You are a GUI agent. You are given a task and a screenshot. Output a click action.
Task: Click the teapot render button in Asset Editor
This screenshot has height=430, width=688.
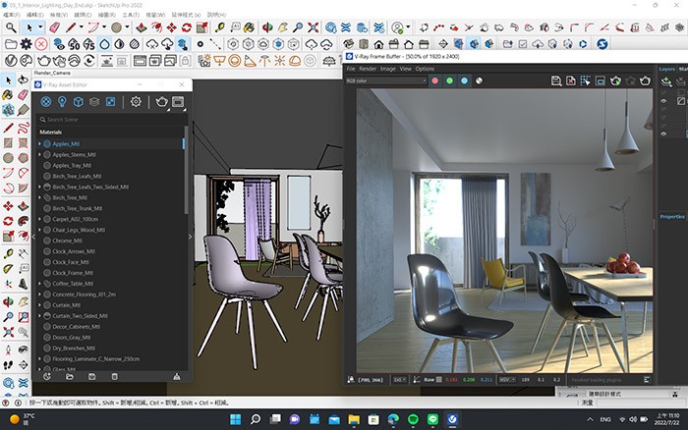162,101
